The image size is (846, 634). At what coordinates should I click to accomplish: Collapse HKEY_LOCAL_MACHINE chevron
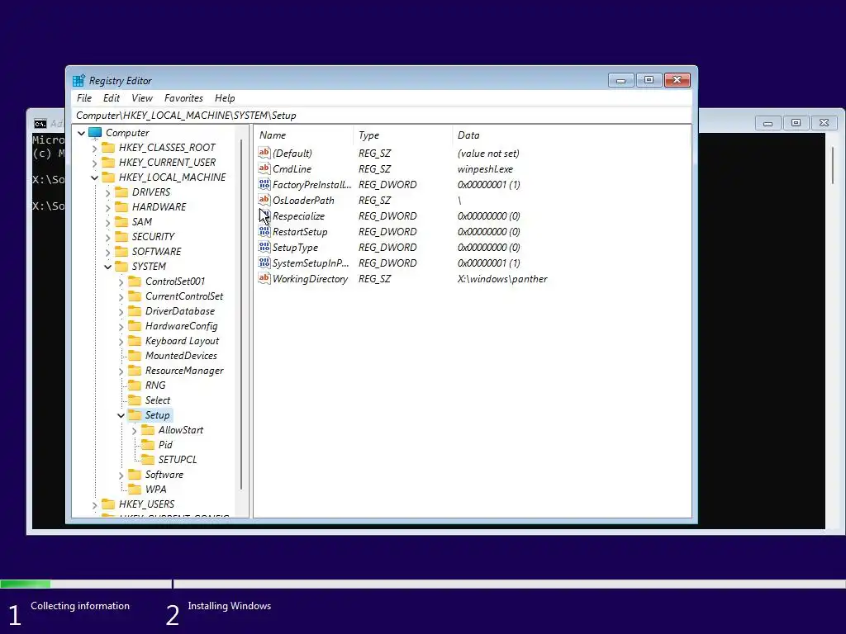tap(94, 177)
